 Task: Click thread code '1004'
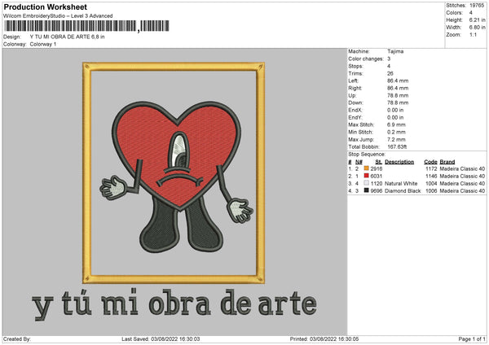coord(431,183)
